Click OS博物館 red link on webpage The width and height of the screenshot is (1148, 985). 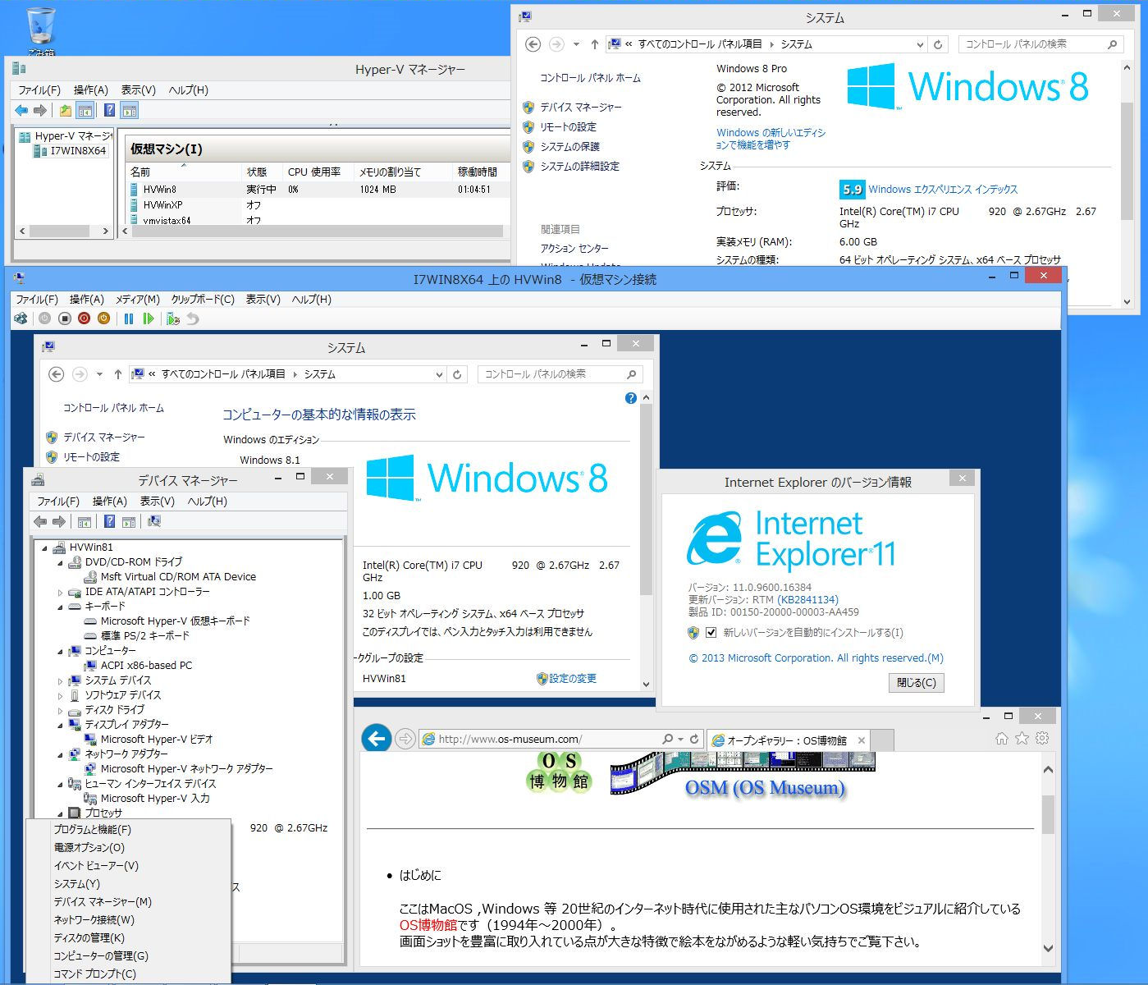(428, 925)
